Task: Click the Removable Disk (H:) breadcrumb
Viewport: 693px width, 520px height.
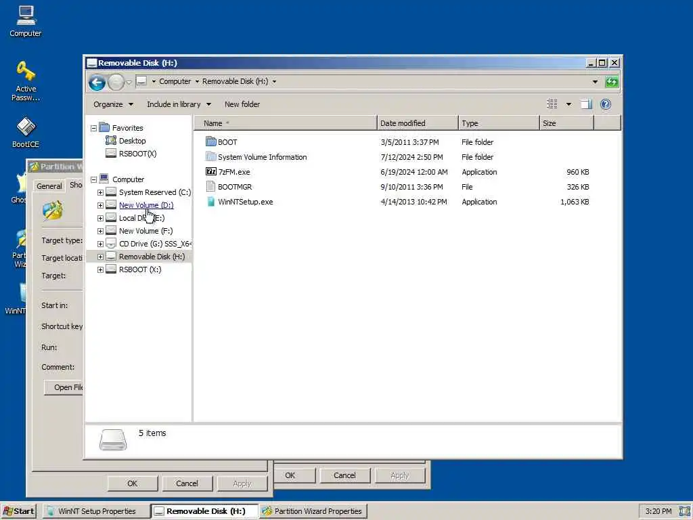Action: click(x=235, y=81)
